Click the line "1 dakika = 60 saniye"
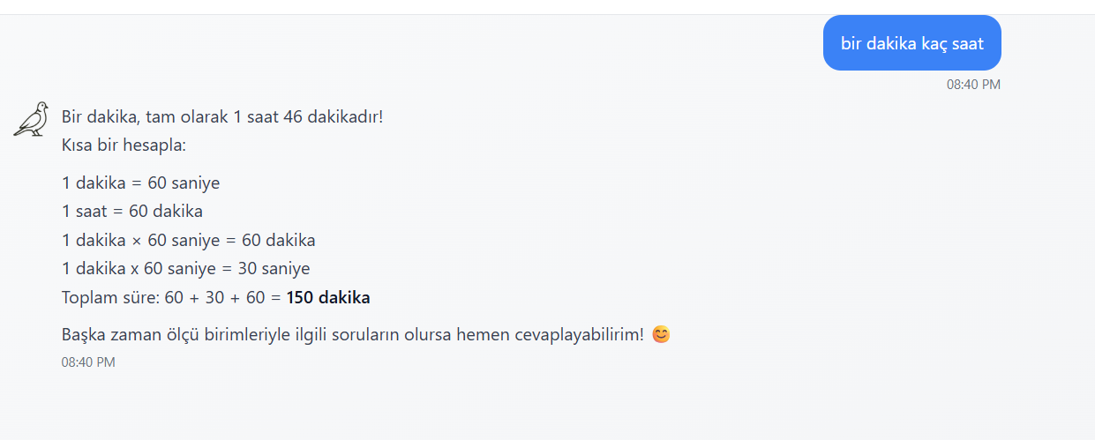Image resolution: width=1095 pixels, height=440 pixels. pos(140,183)
